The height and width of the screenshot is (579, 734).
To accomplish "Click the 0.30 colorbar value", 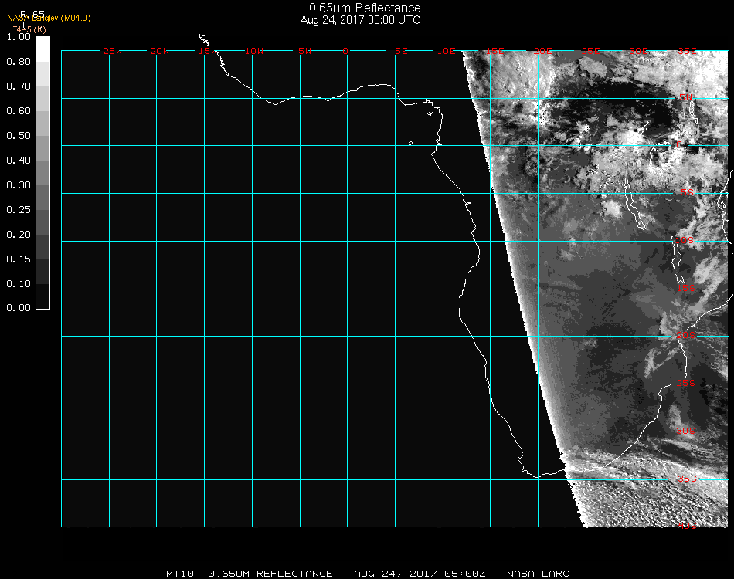I will coord(19,186).
